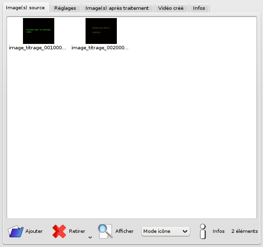Click the Ajouter text button

(34, 231)
